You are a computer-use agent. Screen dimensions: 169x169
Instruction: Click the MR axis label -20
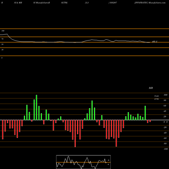(165, 127)
